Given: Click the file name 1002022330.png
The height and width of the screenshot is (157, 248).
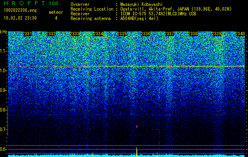Looking at the screenshot, I should point(20,10).
